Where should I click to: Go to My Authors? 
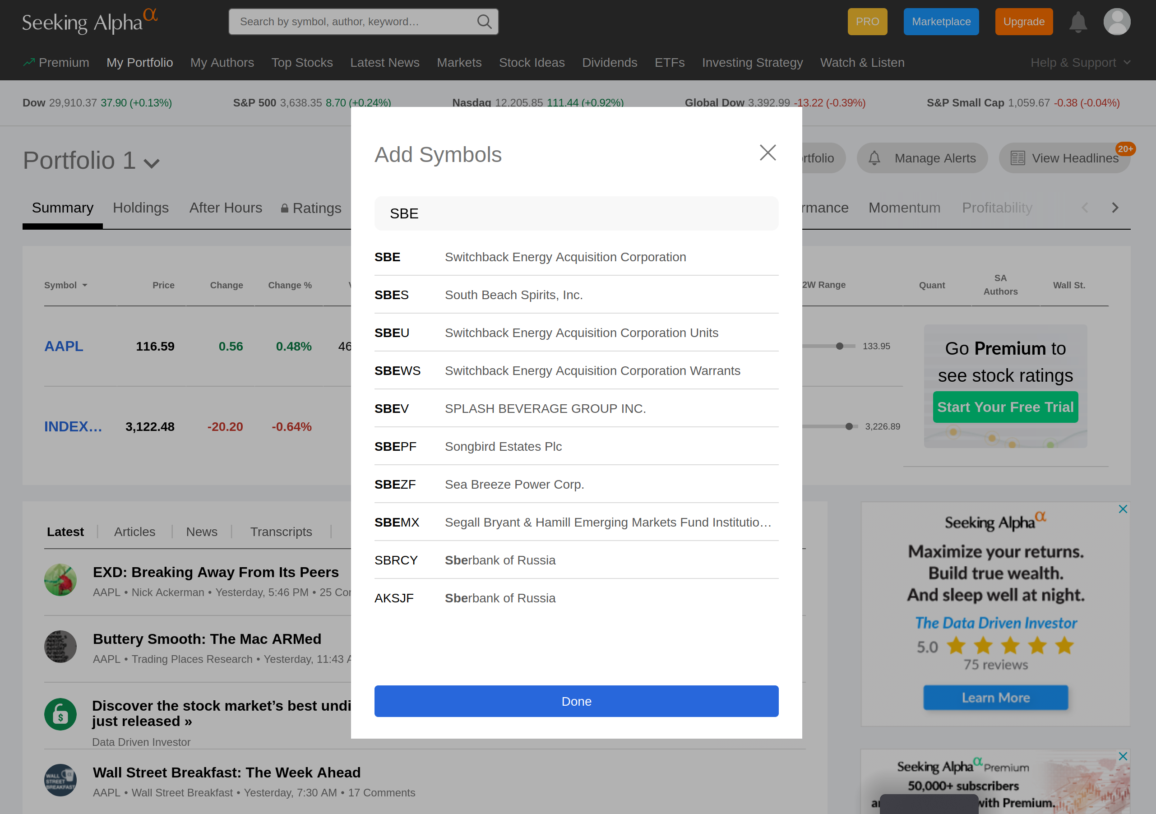pyautogui.click(x=222, y=62)
